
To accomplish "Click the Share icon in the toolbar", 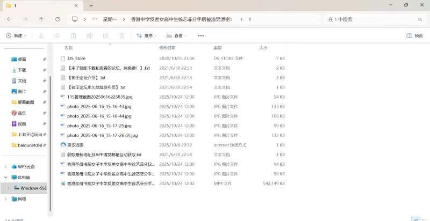I will [105, 36].
